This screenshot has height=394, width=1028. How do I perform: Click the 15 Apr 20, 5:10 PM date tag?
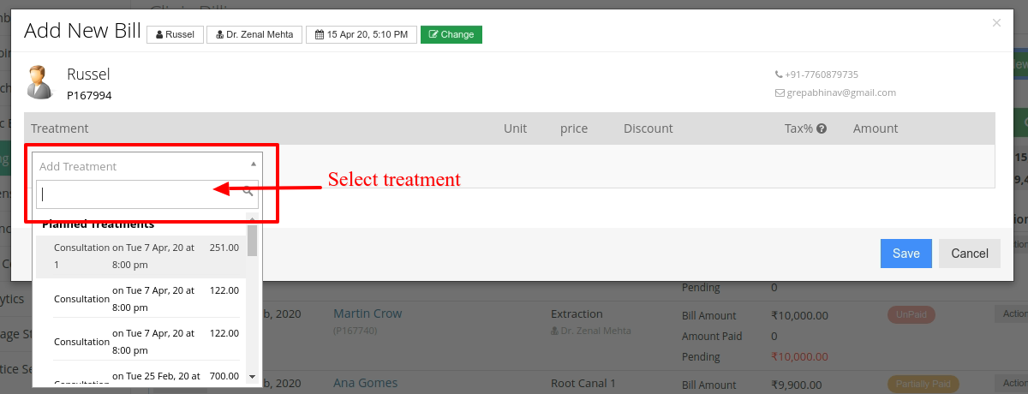click(362, 34)
